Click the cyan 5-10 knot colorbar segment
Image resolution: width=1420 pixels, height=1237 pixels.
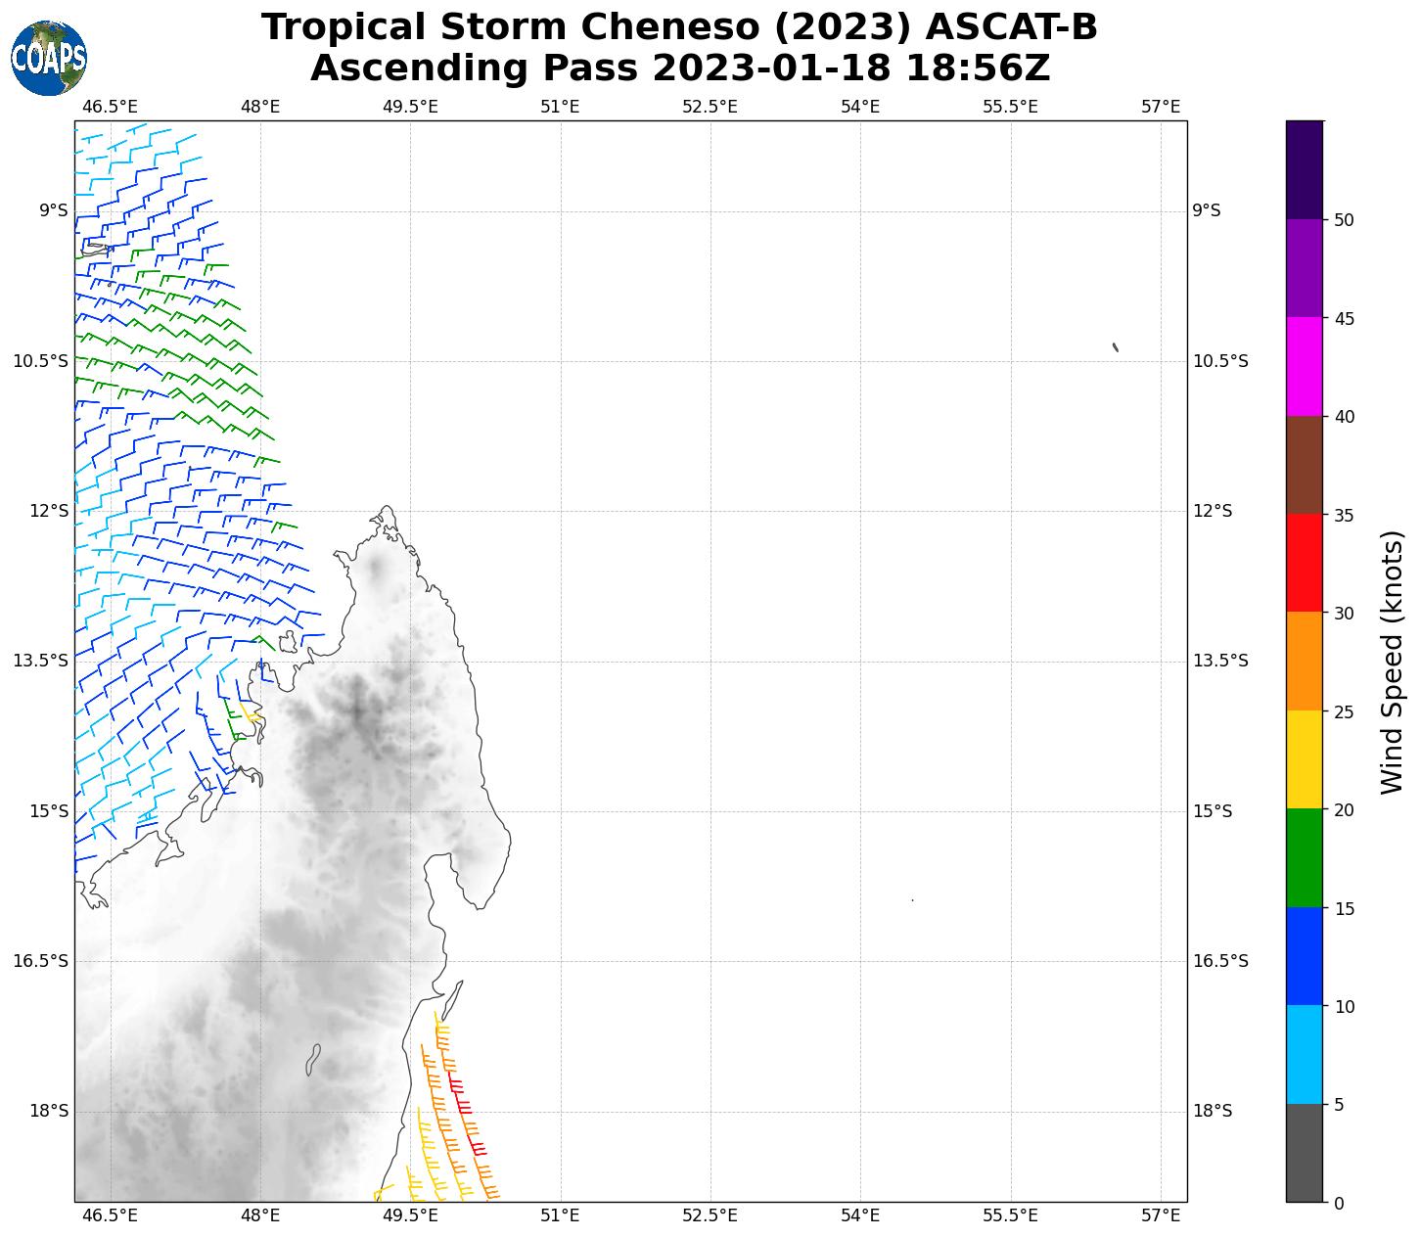click(x=1304, y=1055)
